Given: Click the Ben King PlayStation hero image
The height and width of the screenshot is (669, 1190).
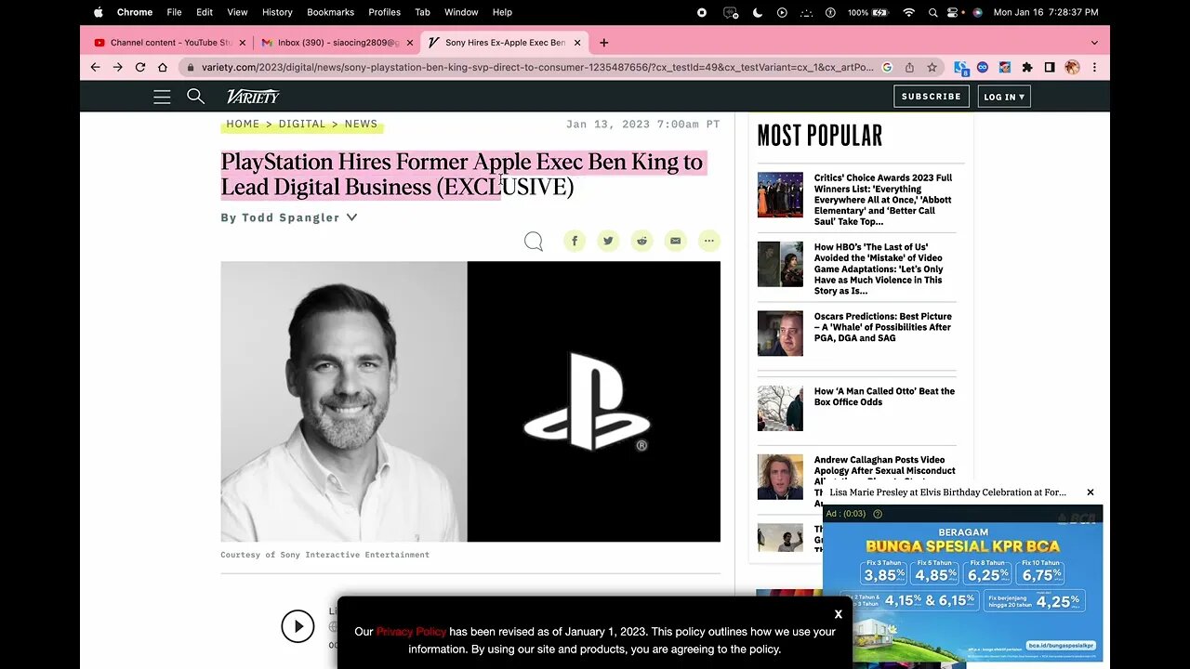Looking at the screenshot, I should 470,401.
